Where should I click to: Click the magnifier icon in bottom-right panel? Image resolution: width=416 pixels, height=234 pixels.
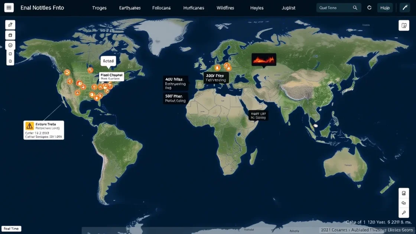(x=404, y=213)
